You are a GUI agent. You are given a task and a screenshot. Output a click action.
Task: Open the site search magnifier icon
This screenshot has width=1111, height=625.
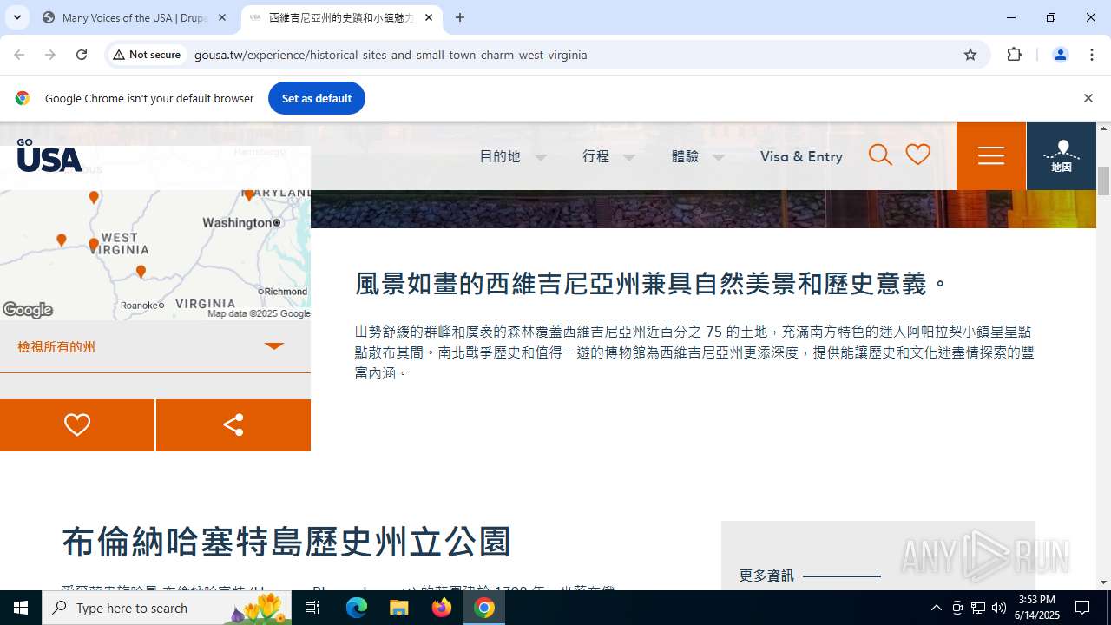(880, 155)
